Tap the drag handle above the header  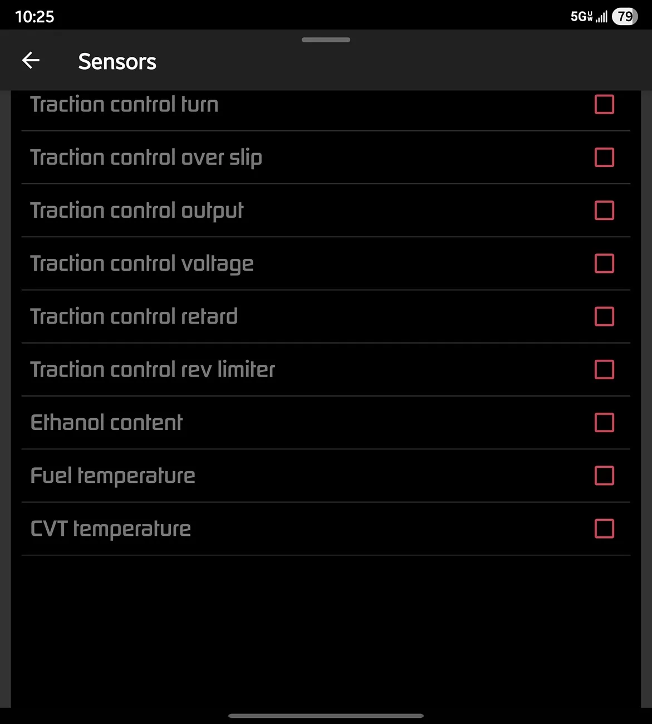326,40
